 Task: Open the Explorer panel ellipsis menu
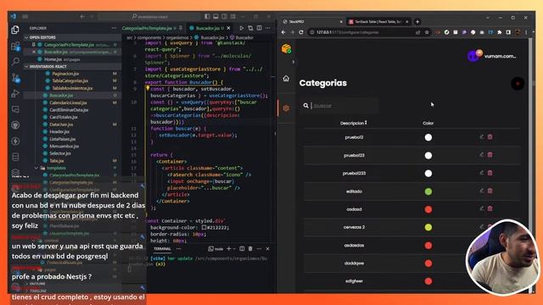(x=114, y=28)
